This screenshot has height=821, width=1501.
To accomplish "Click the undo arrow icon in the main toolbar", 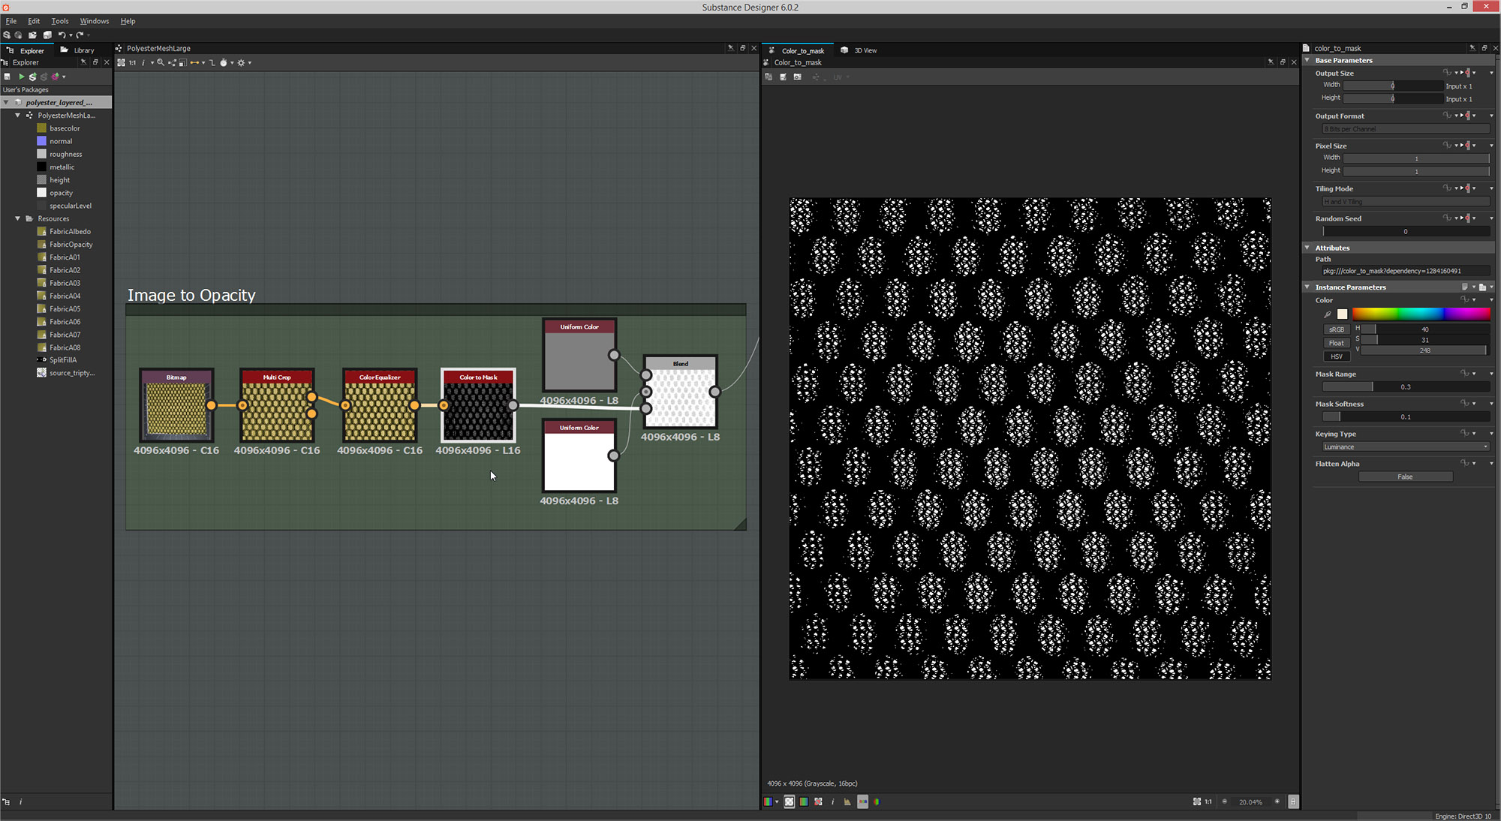I will [x=62, y=35].
